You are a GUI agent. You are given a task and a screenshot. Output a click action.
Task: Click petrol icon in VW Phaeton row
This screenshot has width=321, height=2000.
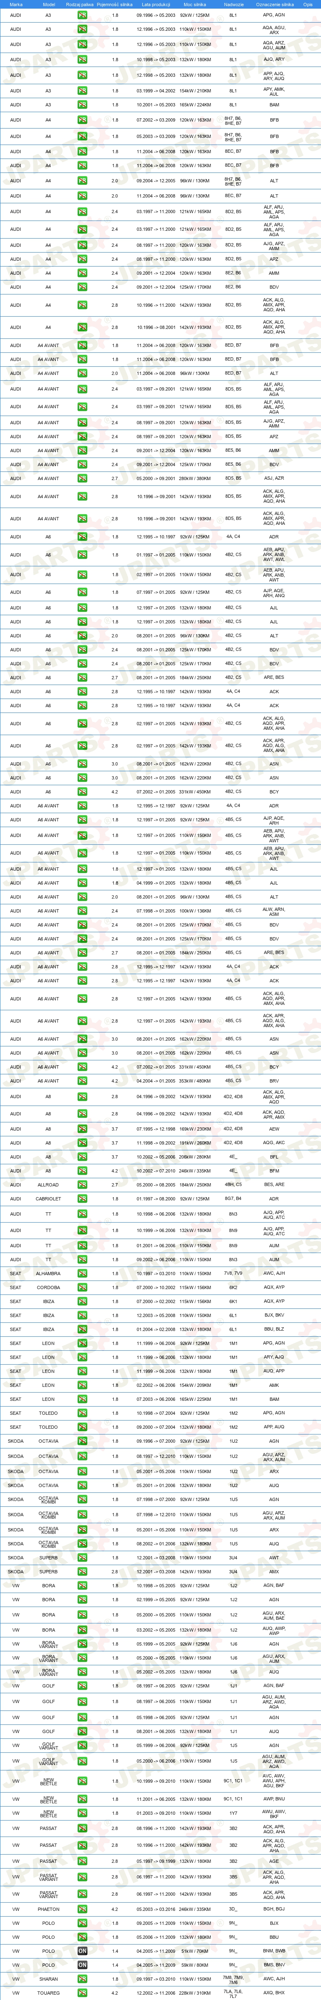click(x=82, y=1909)
